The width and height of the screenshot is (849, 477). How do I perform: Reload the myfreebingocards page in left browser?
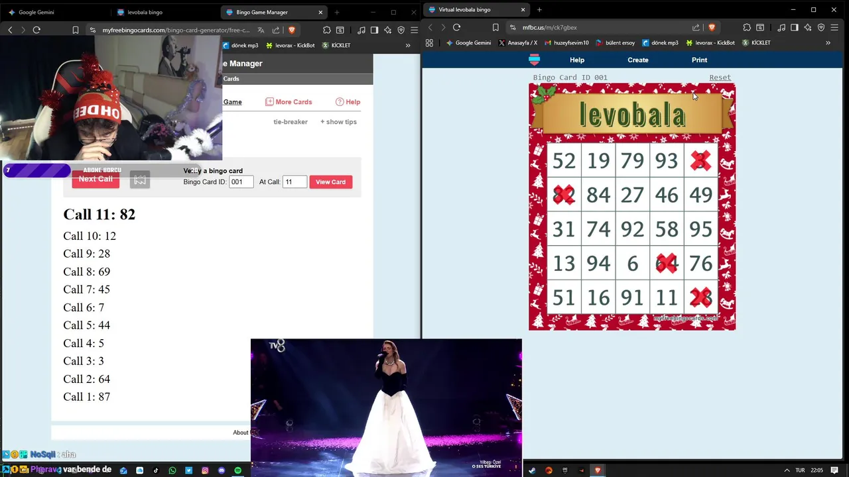(x=36, y=30)
